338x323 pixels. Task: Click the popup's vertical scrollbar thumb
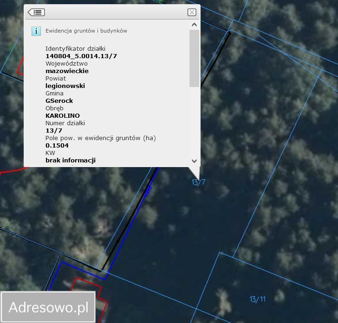[194, 58]
